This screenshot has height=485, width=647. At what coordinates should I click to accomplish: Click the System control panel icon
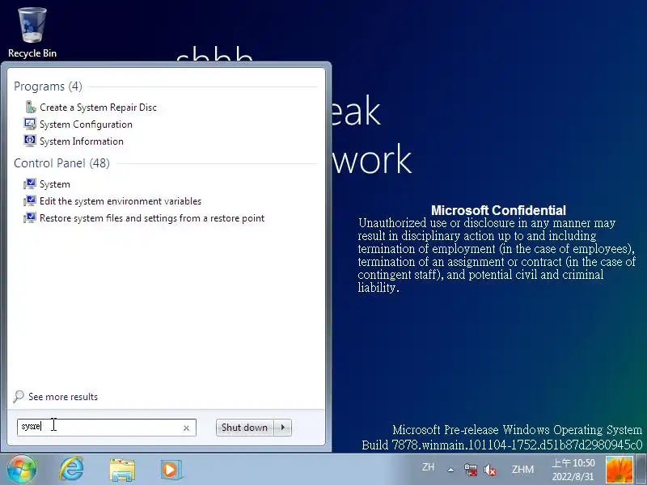(x=30, y=184)
